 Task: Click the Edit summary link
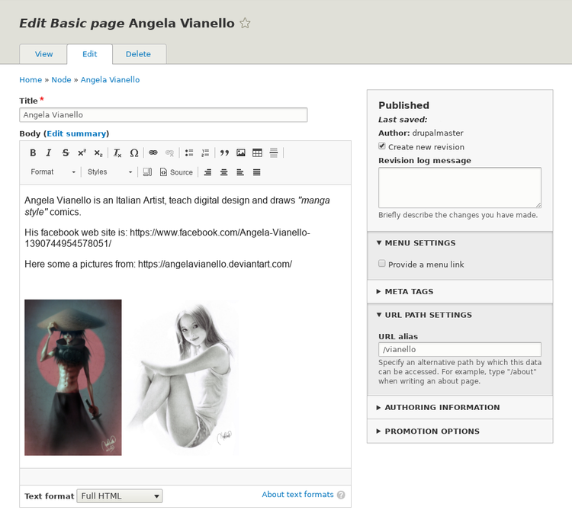[76, 133]
